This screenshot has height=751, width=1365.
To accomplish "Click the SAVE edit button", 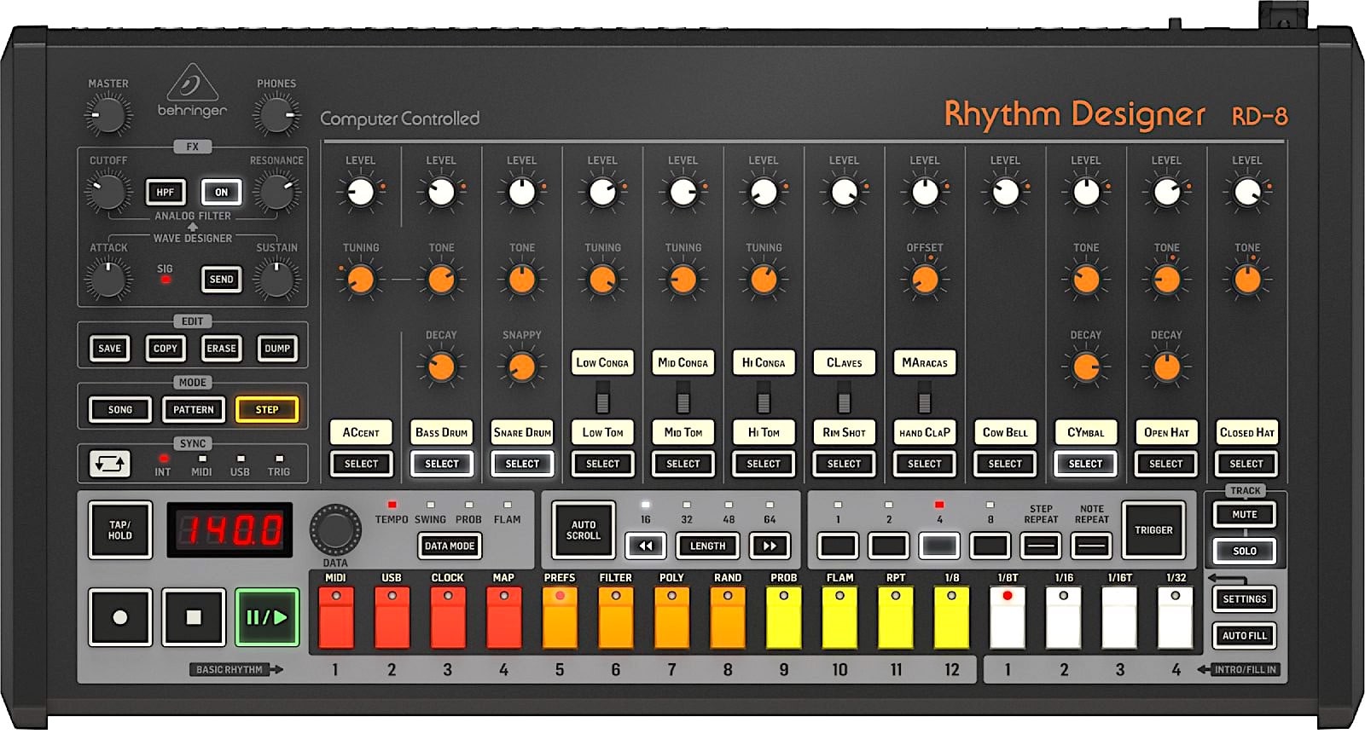I will click(x=110, y=349).
